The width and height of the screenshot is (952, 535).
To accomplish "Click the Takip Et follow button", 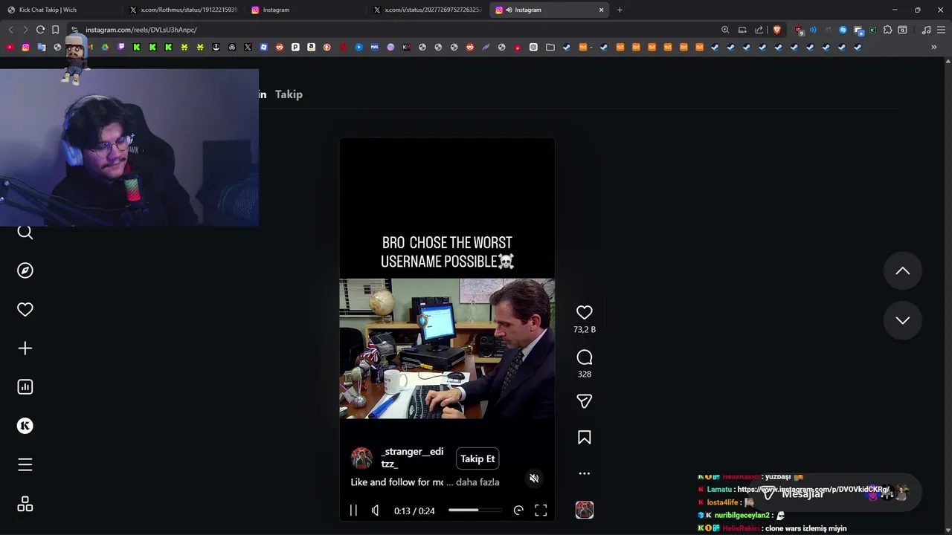I will 477,459.
